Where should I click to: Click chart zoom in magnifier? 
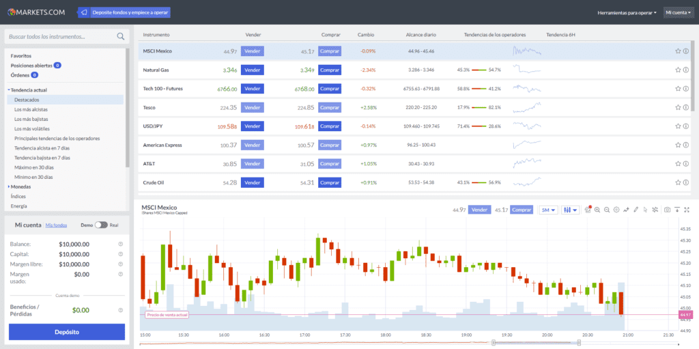point(597,210)
